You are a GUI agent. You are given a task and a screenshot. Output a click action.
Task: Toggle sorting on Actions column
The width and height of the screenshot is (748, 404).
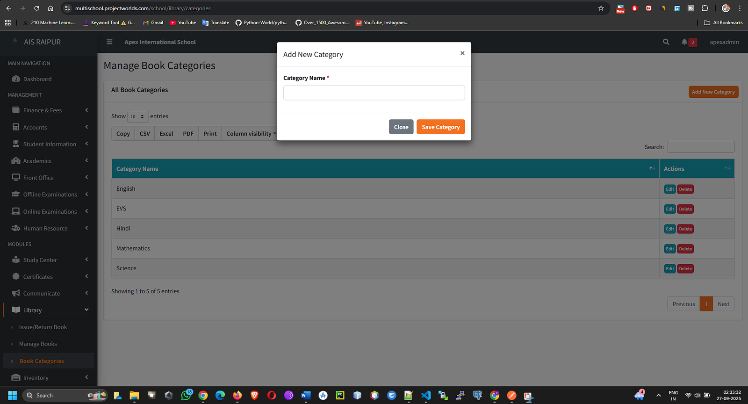point(727,168)
